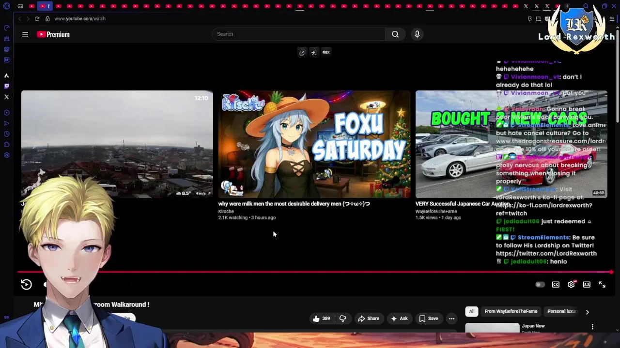620x348 pixels.
Task: Dislike the video with thumbs-down
Action: [x=342, y=319]
